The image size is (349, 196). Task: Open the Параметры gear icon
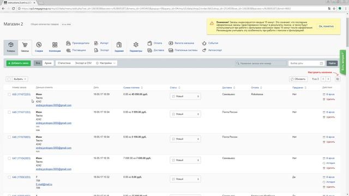[136, 45]
